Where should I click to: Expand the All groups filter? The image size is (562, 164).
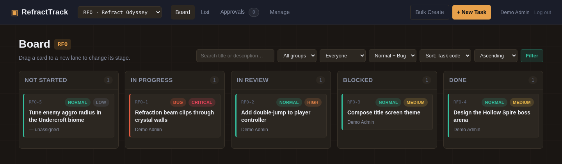coord(297,55)
